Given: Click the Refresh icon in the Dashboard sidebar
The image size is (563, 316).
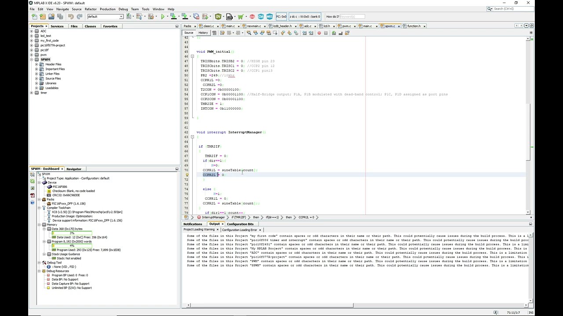Looking at the screenshot, I should (x=32, y=181).
